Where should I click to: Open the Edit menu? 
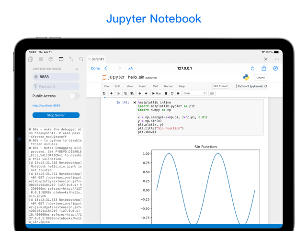pos(118,86)
